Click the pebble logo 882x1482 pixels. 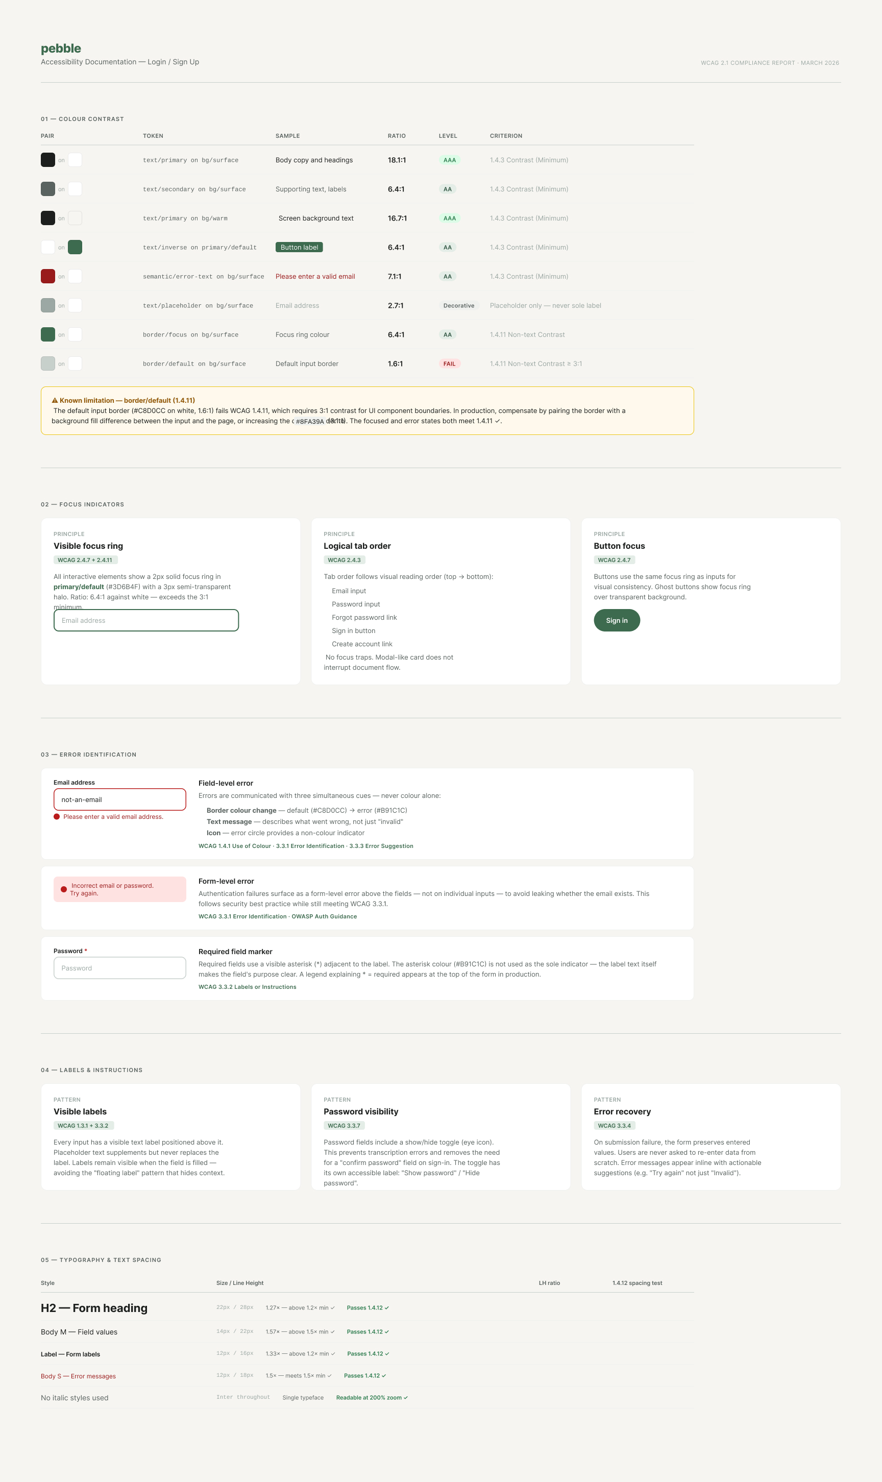[61, 48]
